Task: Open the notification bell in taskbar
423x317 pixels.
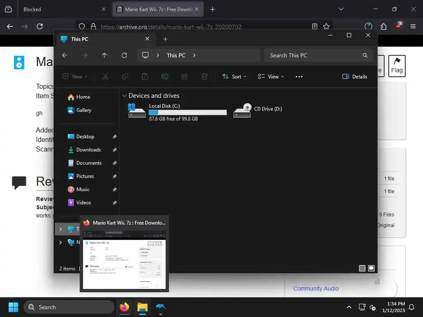Action: [x=412, y=307]
